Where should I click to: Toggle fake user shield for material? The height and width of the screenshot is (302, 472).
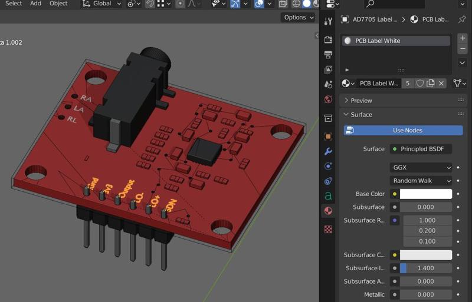[420, 84]
